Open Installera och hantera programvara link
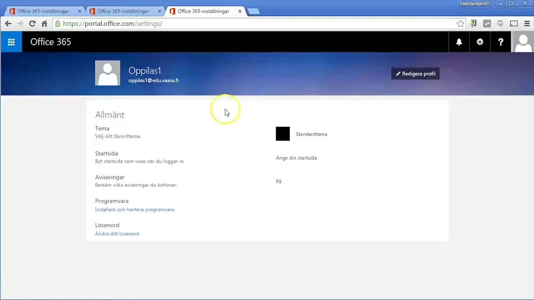This screenshot has width=534, height=300. tap(135, 210)
